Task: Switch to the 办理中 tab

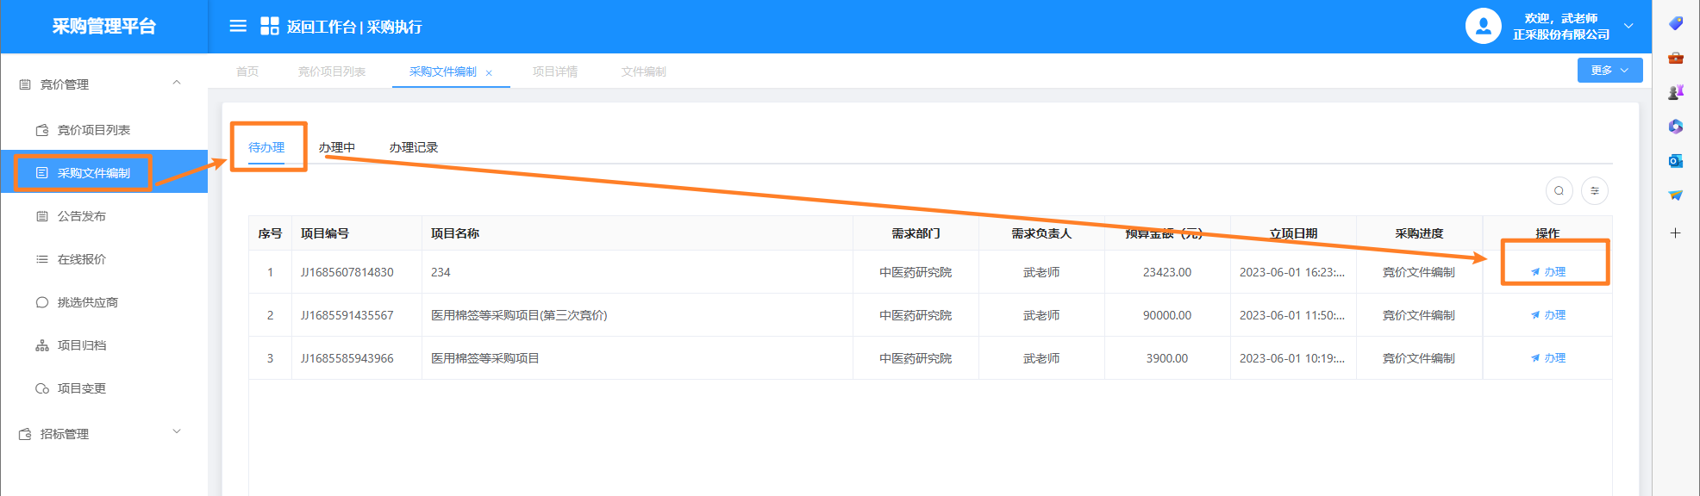Action: coord(337,147)
